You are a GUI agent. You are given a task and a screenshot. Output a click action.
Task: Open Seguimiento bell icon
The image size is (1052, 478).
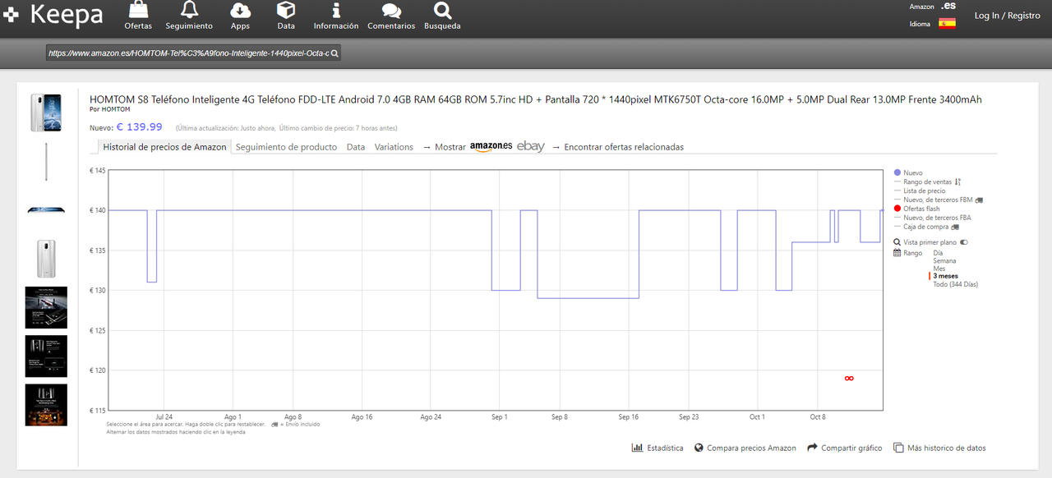coord(189,10)
